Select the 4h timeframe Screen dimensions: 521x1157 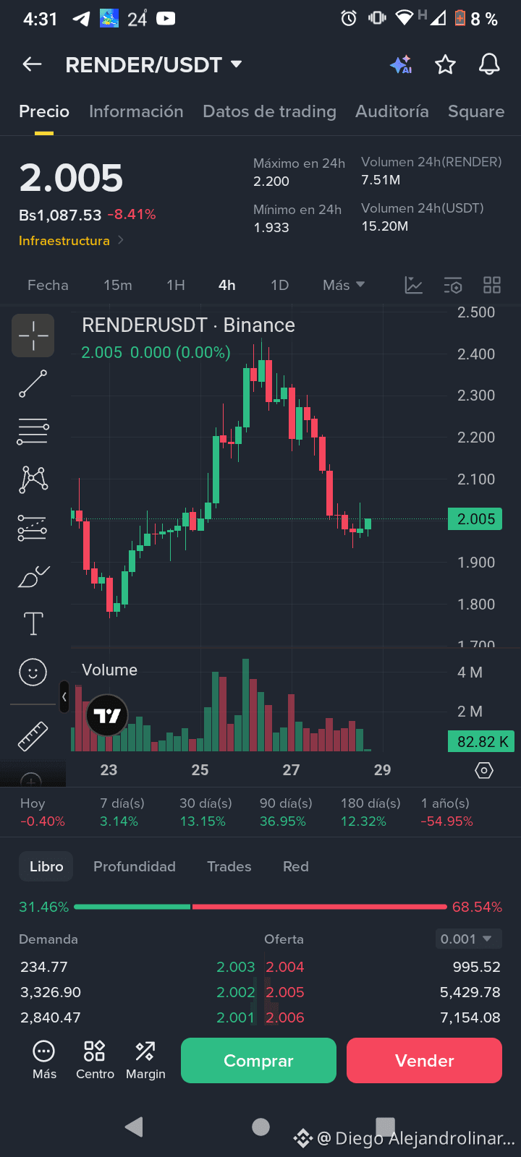(x=227, y=285)
